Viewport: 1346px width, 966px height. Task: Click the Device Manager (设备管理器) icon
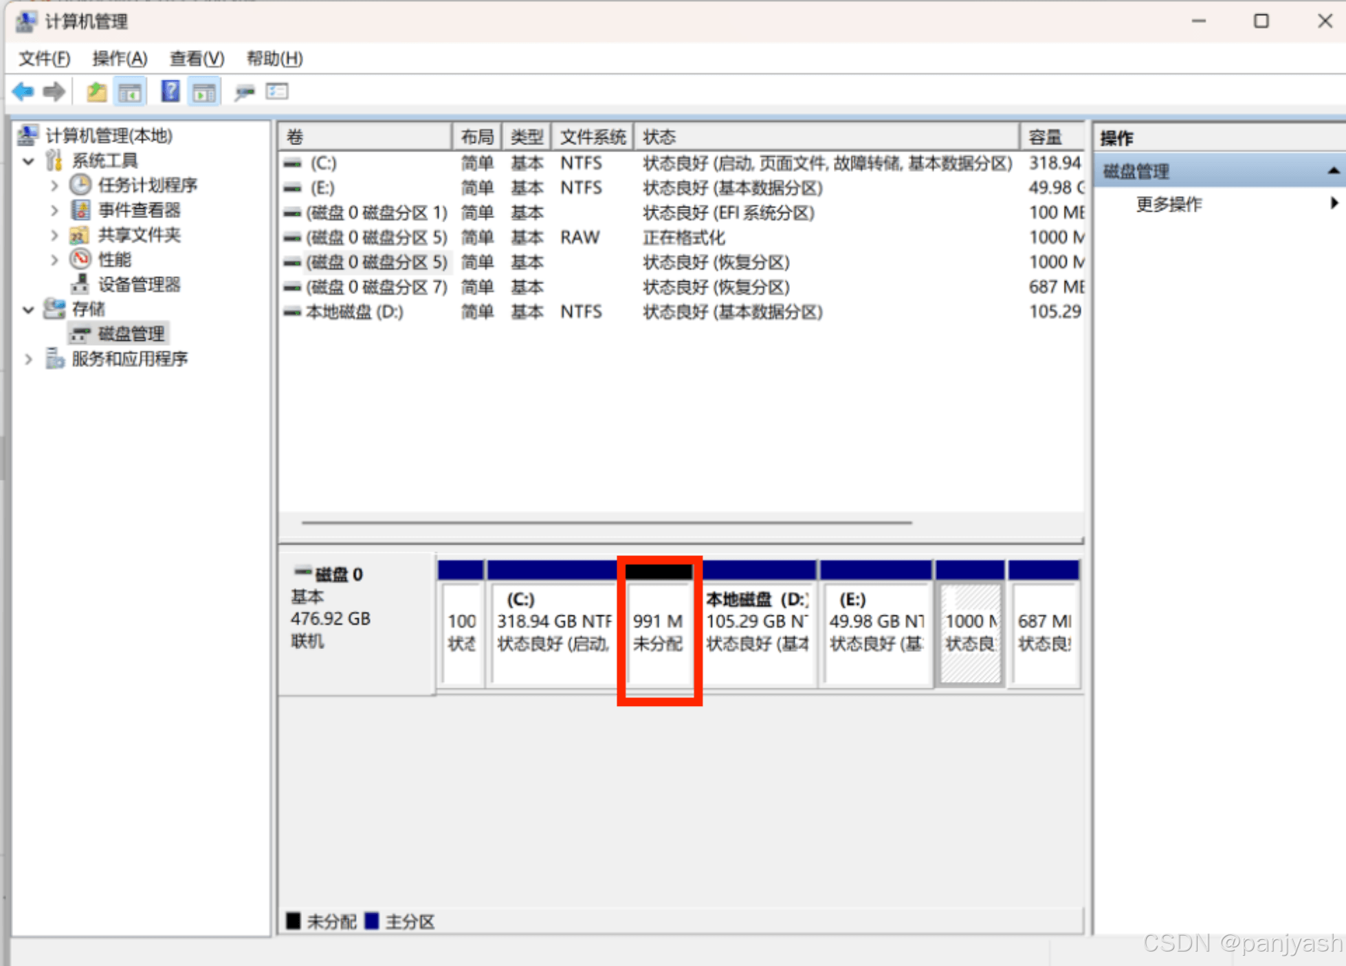pyautogui.click(x=80, y=284)
